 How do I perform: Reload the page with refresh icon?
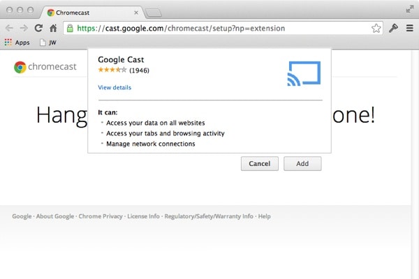point(38,28)
